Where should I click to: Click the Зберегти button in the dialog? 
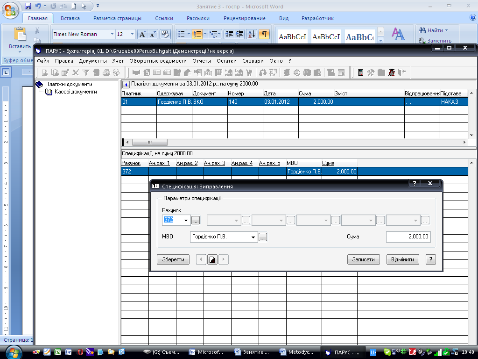click(173, 259)
